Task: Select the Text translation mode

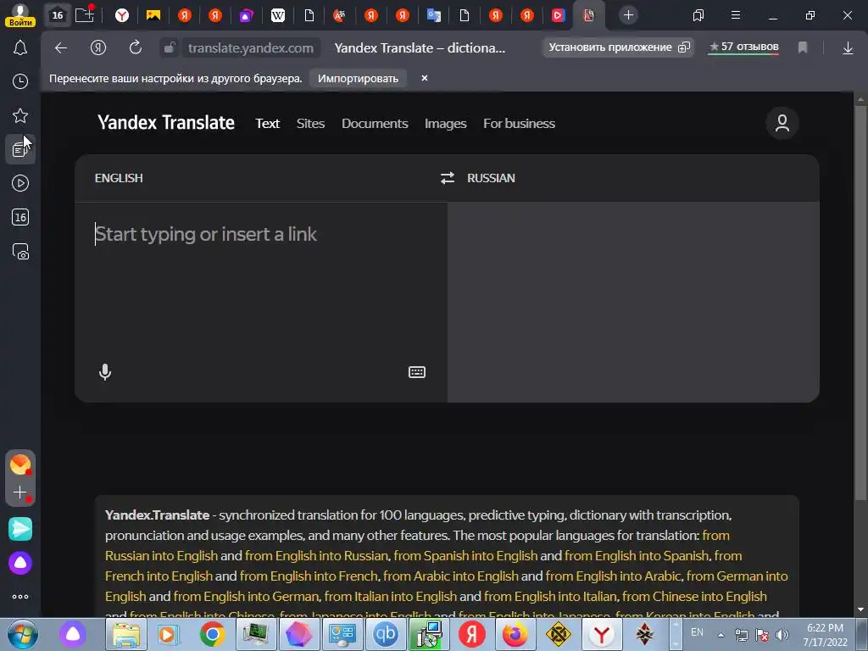Action: tap(267, 124)
